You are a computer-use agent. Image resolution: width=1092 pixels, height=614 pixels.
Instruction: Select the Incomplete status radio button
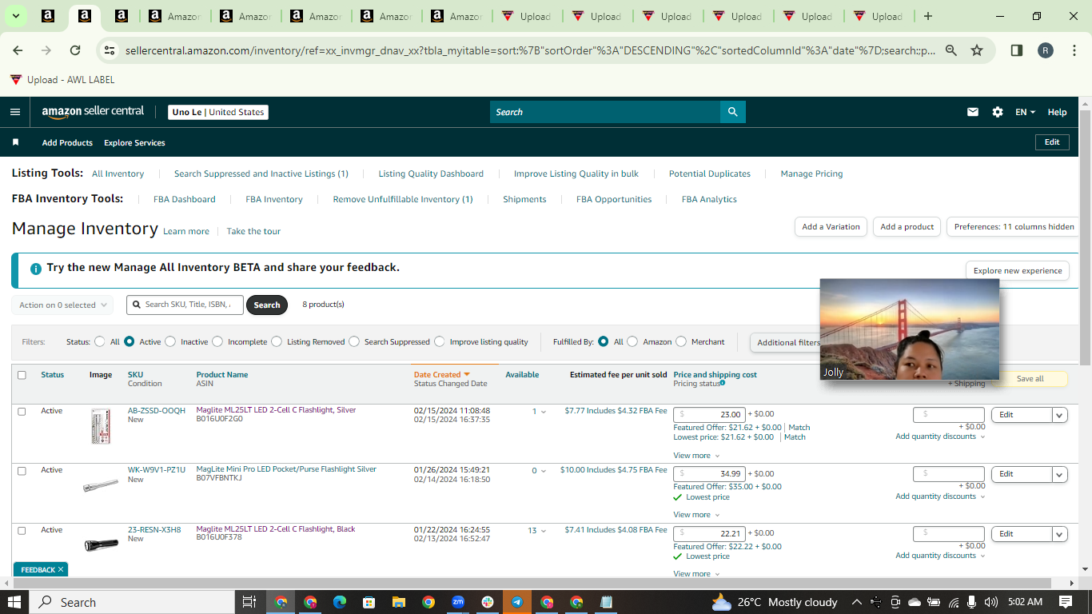pyautogui.click(x=217, y=341)
